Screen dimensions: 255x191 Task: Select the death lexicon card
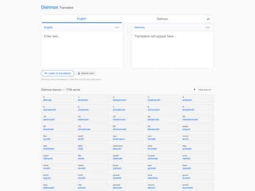coord(127,157)
